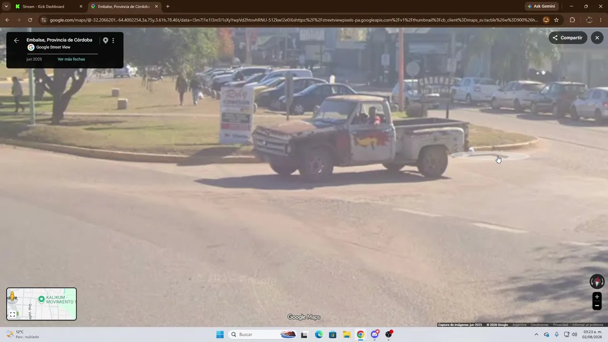
Task: Click the compass to reset north heading
Action: (x=597, y=282)
